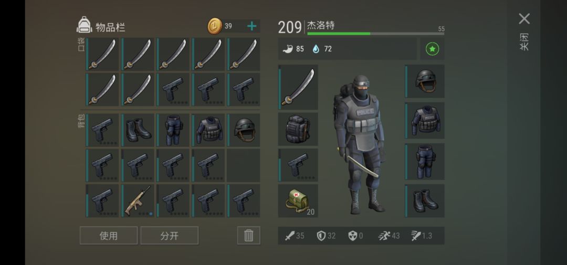Select the equipped helmet armor slot
The image size is (567, 265).
click(x=425, y=81)
